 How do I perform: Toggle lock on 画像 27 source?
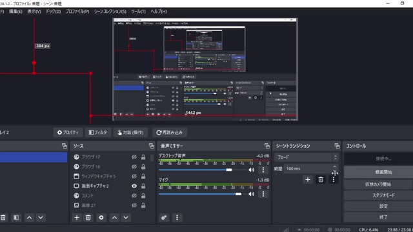[x=143, y=205]
